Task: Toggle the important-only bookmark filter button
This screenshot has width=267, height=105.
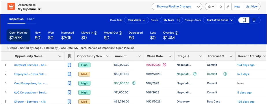Action: (x=244, y=20)
